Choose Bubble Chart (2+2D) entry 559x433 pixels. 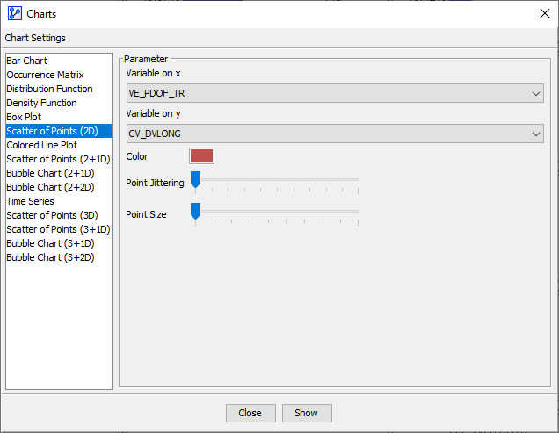coord(50,187)
